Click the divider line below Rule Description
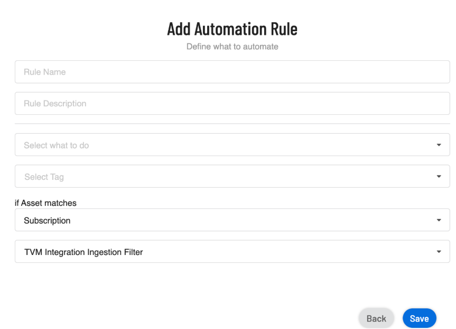456x329 pixels. [232, 124]
